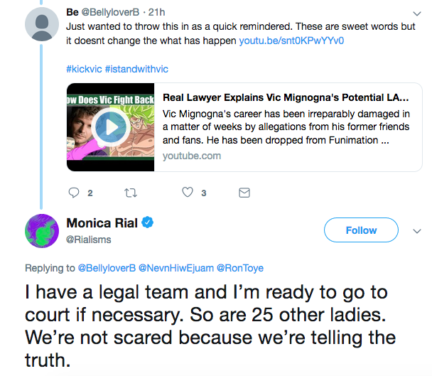
Task: Expand options chevron on Be's tweet
Action: [417, 14]
